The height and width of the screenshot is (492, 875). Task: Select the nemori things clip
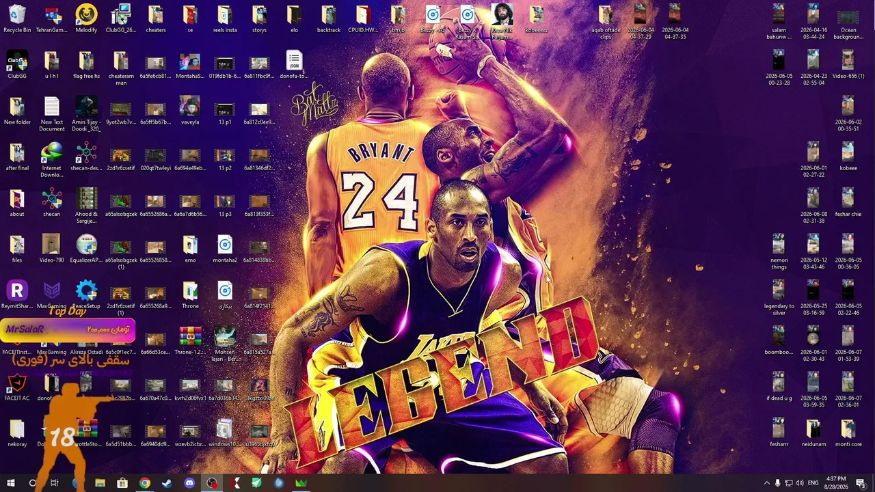779,251
